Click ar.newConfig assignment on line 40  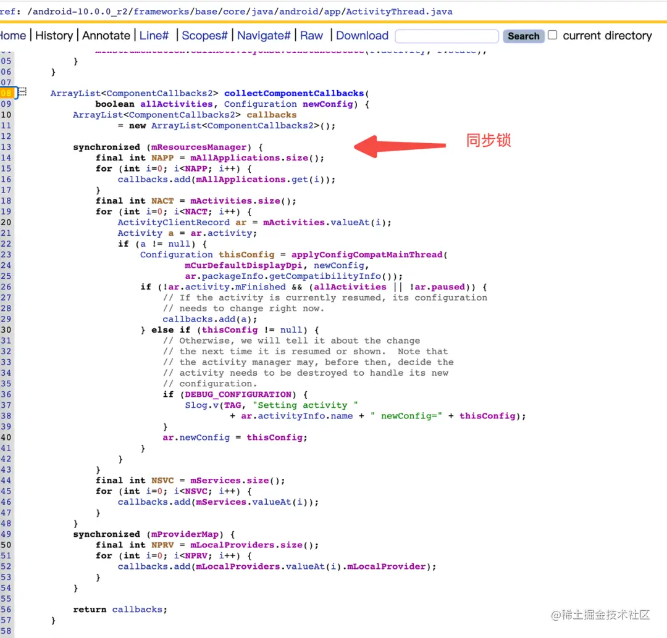coord(196,437)
